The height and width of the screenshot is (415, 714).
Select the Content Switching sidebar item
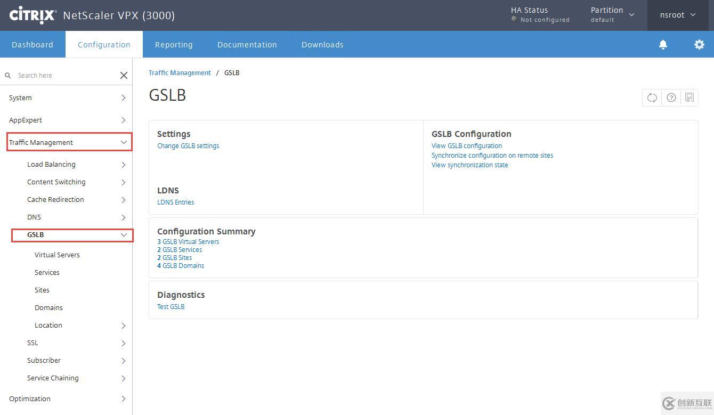click(56, 182)
